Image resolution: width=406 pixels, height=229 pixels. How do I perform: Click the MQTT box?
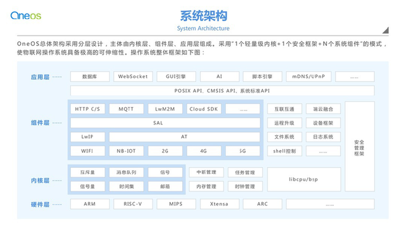126,109
